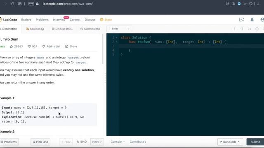264x148 pixels.
Task: Click the Contribute link
Action: tap(138, 142)
